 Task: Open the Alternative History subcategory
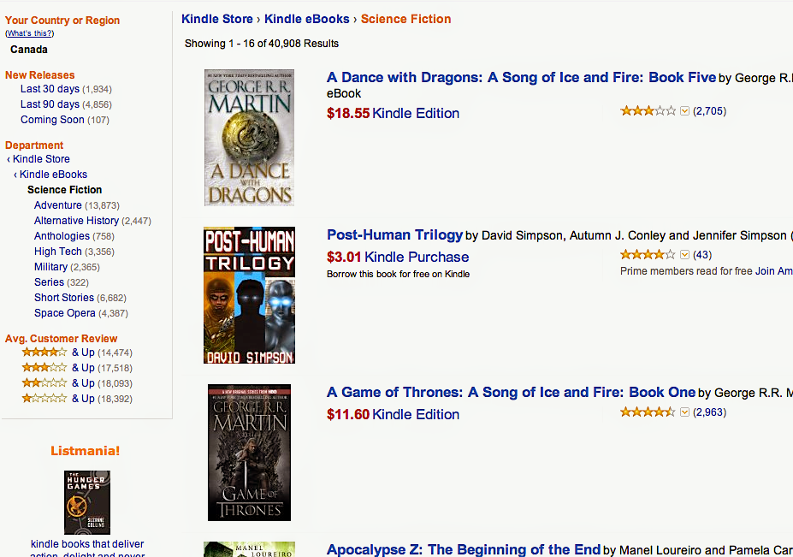click(x=76, y=221)
